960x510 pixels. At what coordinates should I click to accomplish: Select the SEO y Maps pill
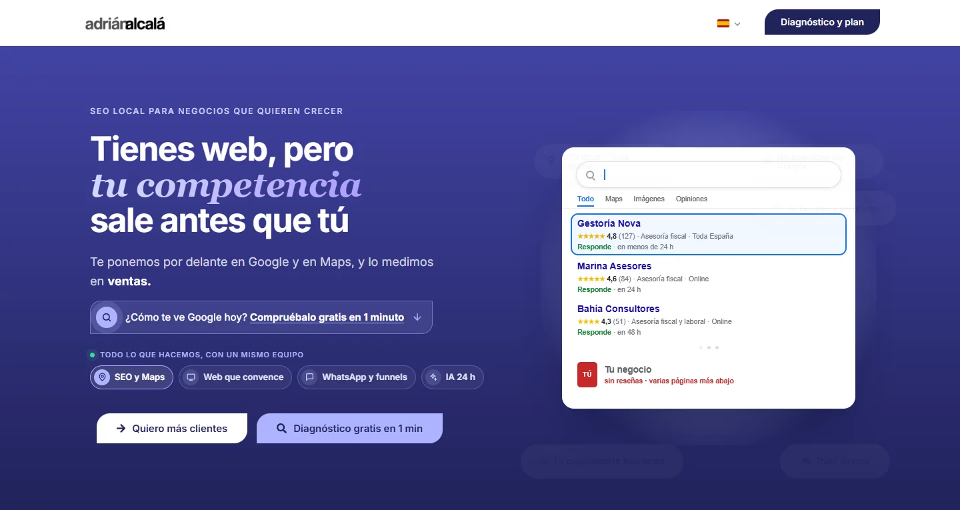131,377
